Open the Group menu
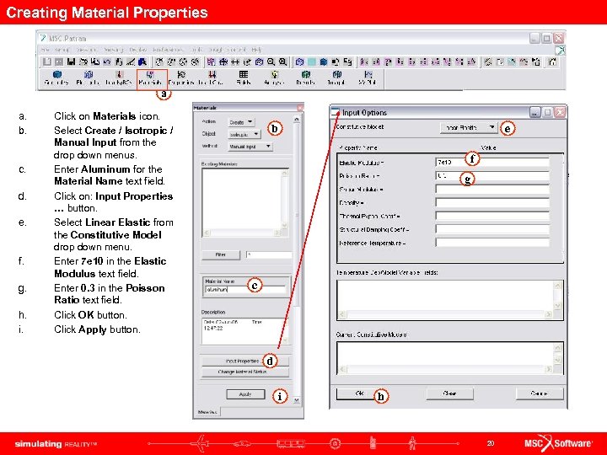This screenshot has height=455, width=607. point(62,50)
